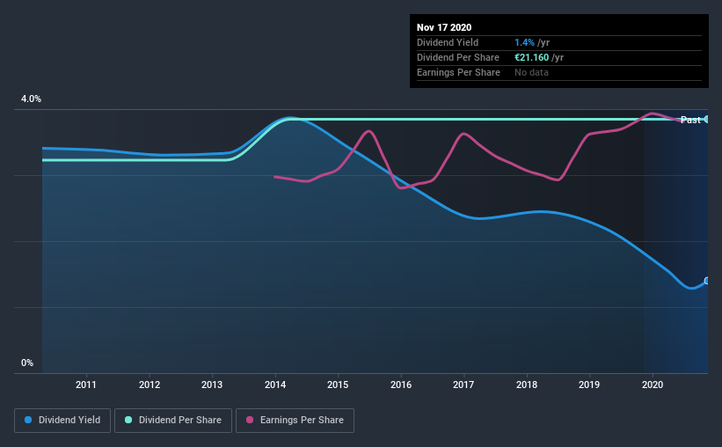
Task: Click the 'Past' label on the chart
Action: [690, 120]
